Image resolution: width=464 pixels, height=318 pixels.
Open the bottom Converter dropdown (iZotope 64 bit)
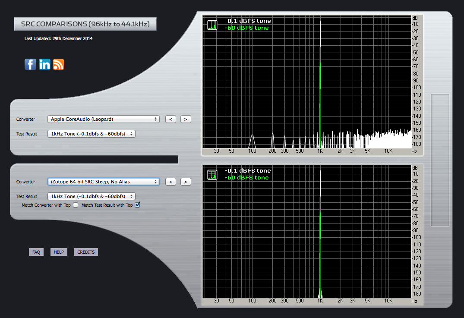(x=104, y=182)
